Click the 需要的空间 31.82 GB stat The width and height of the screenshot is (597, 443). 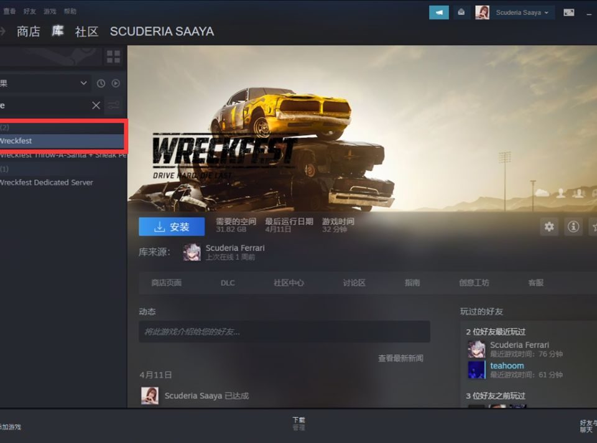[x=236, y=225]
